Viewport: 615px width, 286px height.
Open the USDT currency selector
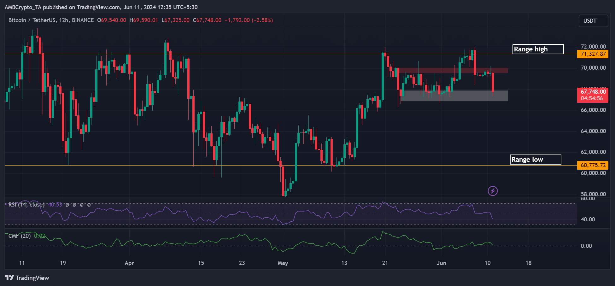pos(593,21)
